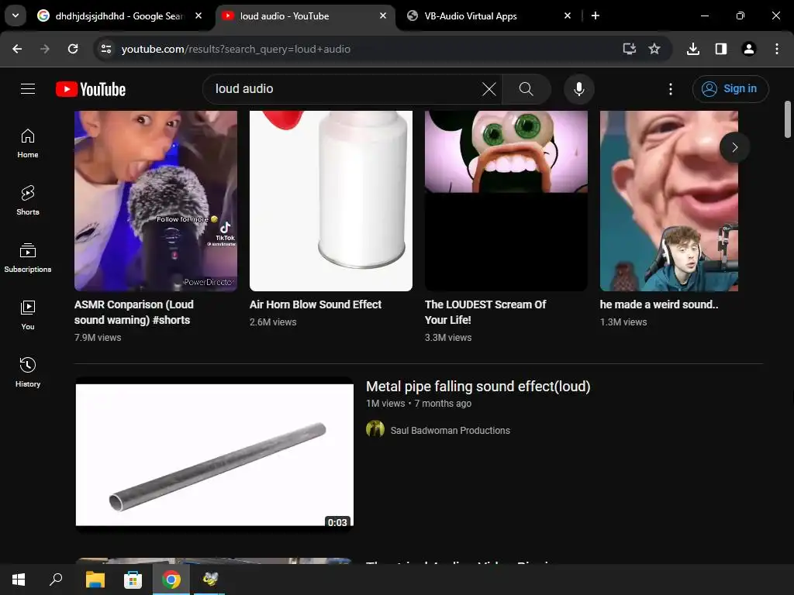Open 'Metal pipe falling sound effect(loud)' title
This screenshot has height=595, width=794.
(478, 387)
